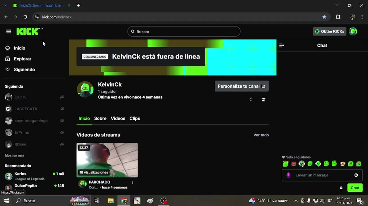Open the hamburger sidebar menu
The width and height of the screenshot is (368, 206).
click(x=9, y=31)
